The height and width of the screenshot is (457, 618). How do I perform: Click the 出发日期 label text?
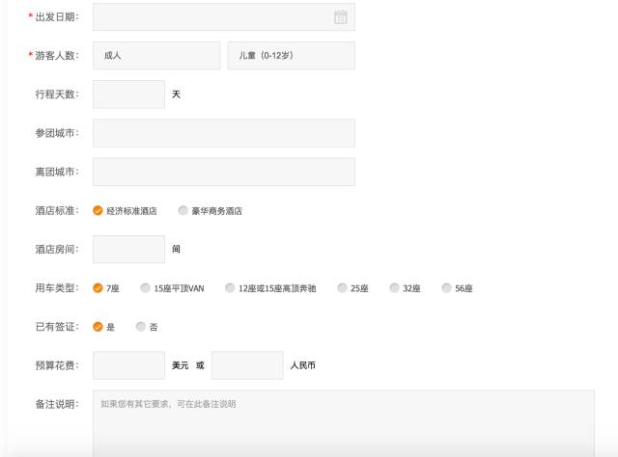coord(57,17)
